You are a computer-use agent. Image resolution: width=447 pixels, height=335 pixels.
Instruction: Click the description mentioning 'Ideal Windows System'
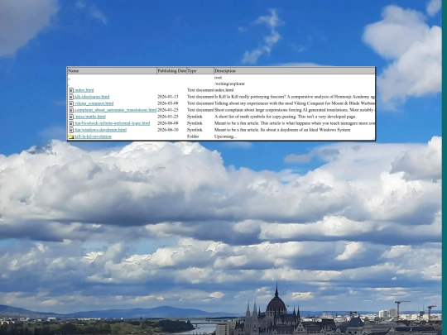pos(282,130)
